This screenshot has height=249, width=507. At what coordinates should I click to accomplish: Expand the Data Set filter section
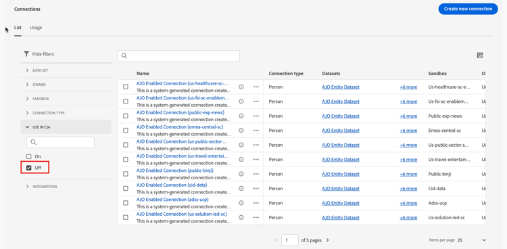point(66,70)
